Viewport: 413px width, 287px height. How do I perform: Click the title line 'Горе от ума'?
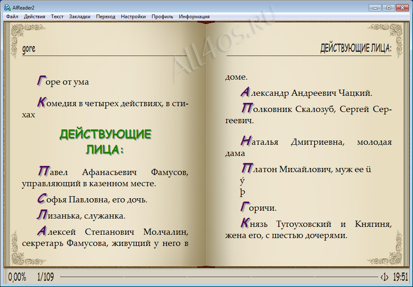[x=63, y=81]
